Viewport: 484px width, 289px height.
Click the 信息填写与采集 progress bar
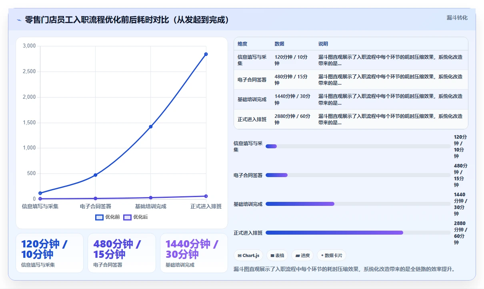[358, 146]
